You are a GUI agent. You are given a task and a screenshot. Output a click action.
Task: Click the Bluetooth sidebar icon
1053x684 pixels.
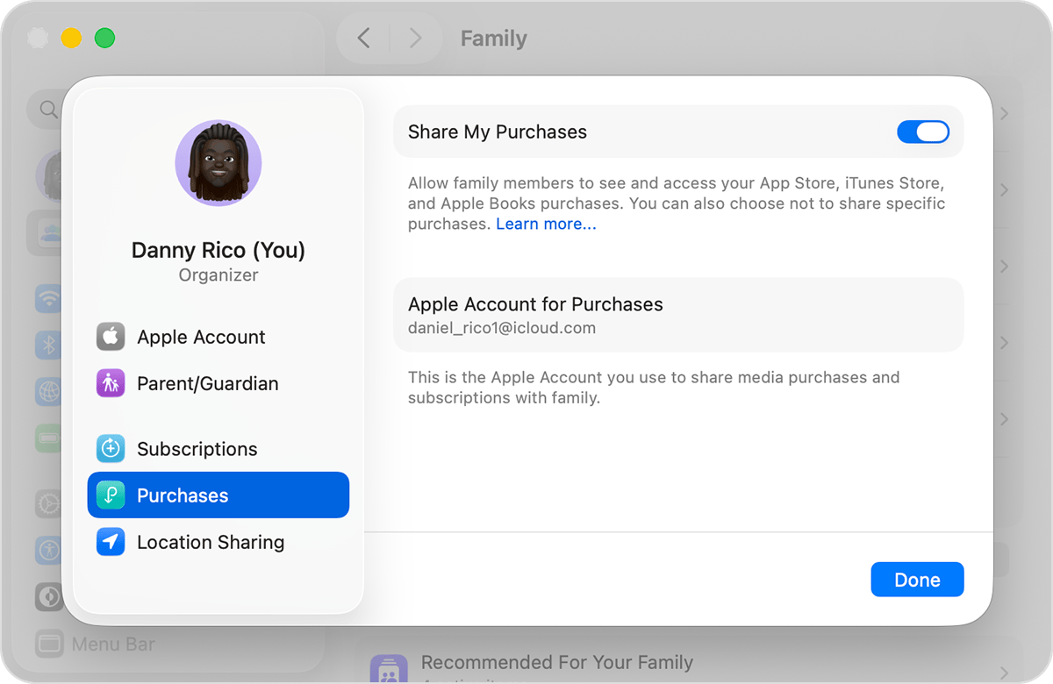(49, 346)
